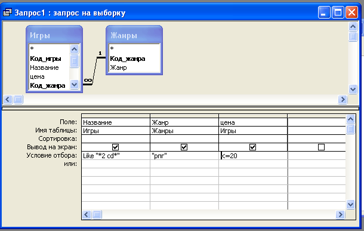Click left arrow of table pane horizontal scrollbar
This screenshot has width=364, height=231.
click(x=7, y=99)
